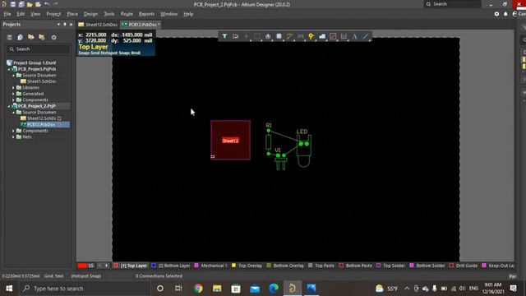Click the Place Component chip icon
The image size is (526, 296).
(279, 36)
